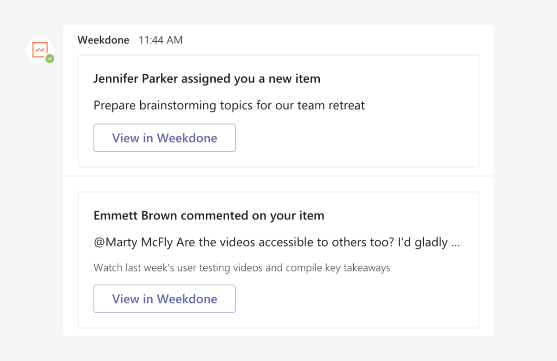
Task: Click Emmett Brown's name in the message
Action: [x=134, y=215]
